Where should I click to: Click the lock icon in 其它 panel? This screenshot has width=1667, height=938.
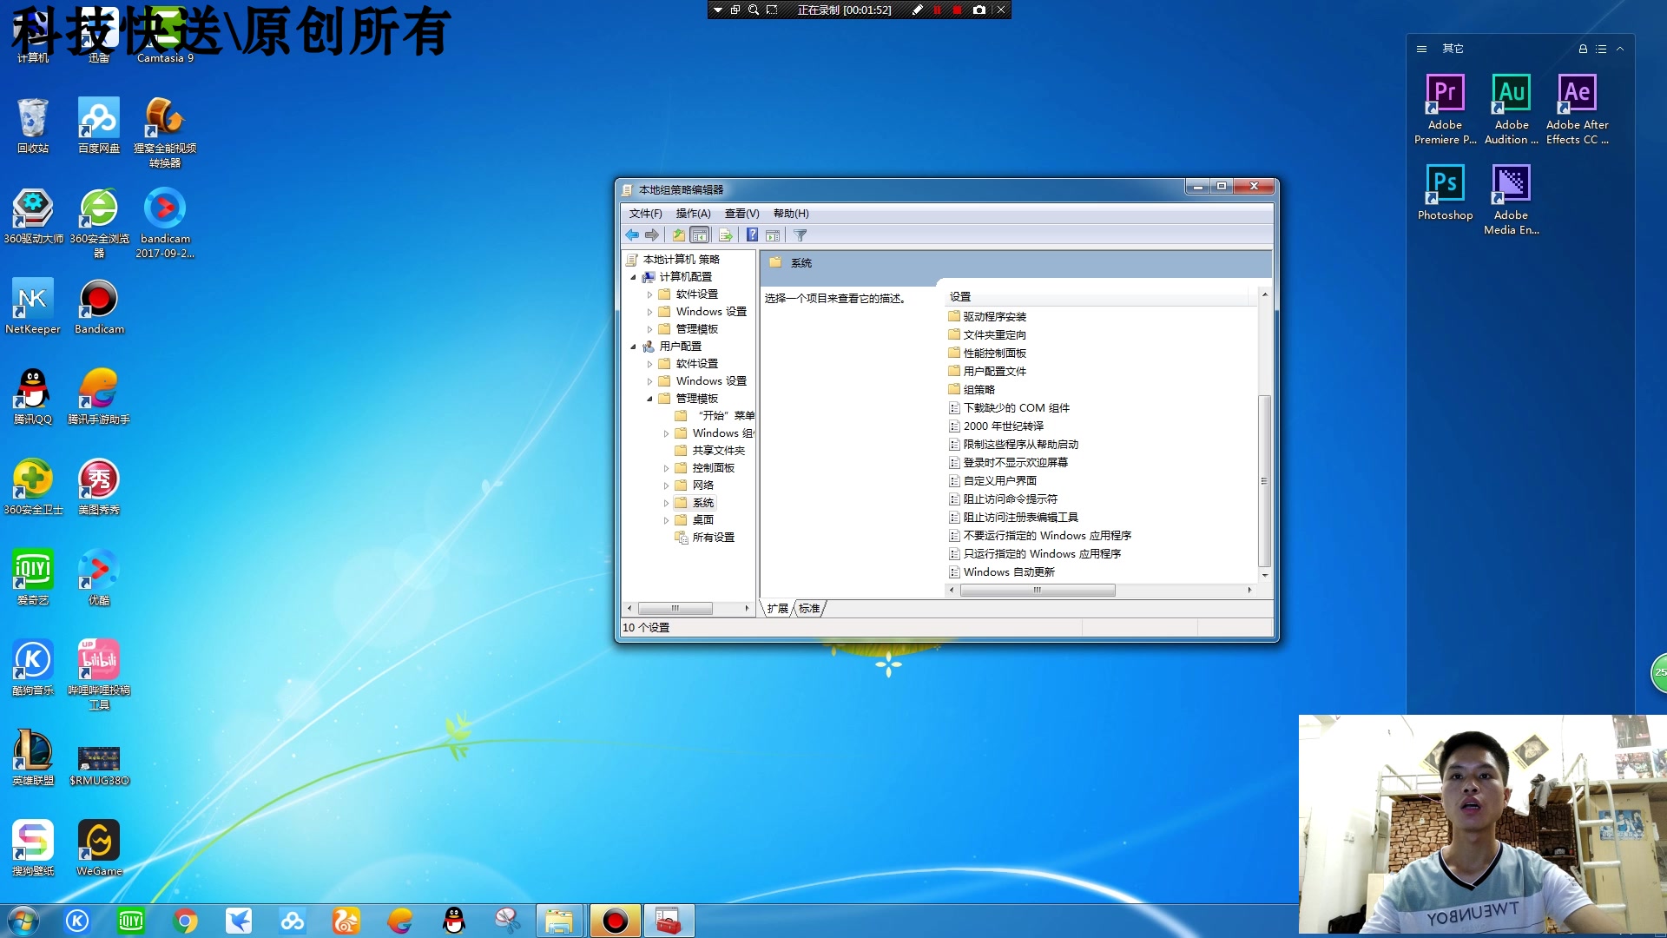tap(1582, 49)
